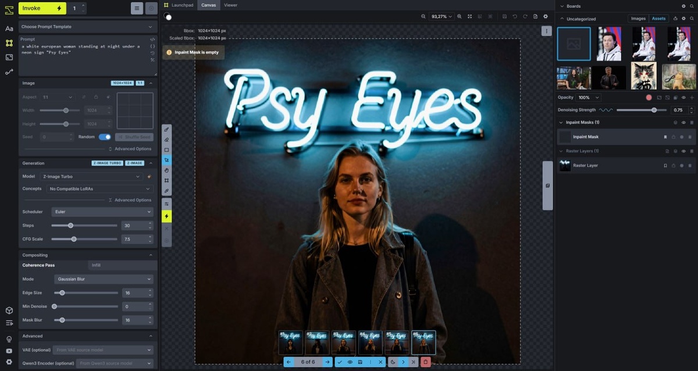Click the cat artwork thumbnail in gallery
The width and height of the screenshot is (698, 371).
click(x=644, y=77)
